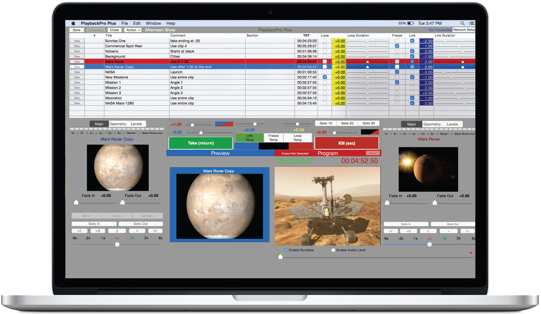Open the Apple menu
The image size is (541, 314).
click(x=73, y=23)
